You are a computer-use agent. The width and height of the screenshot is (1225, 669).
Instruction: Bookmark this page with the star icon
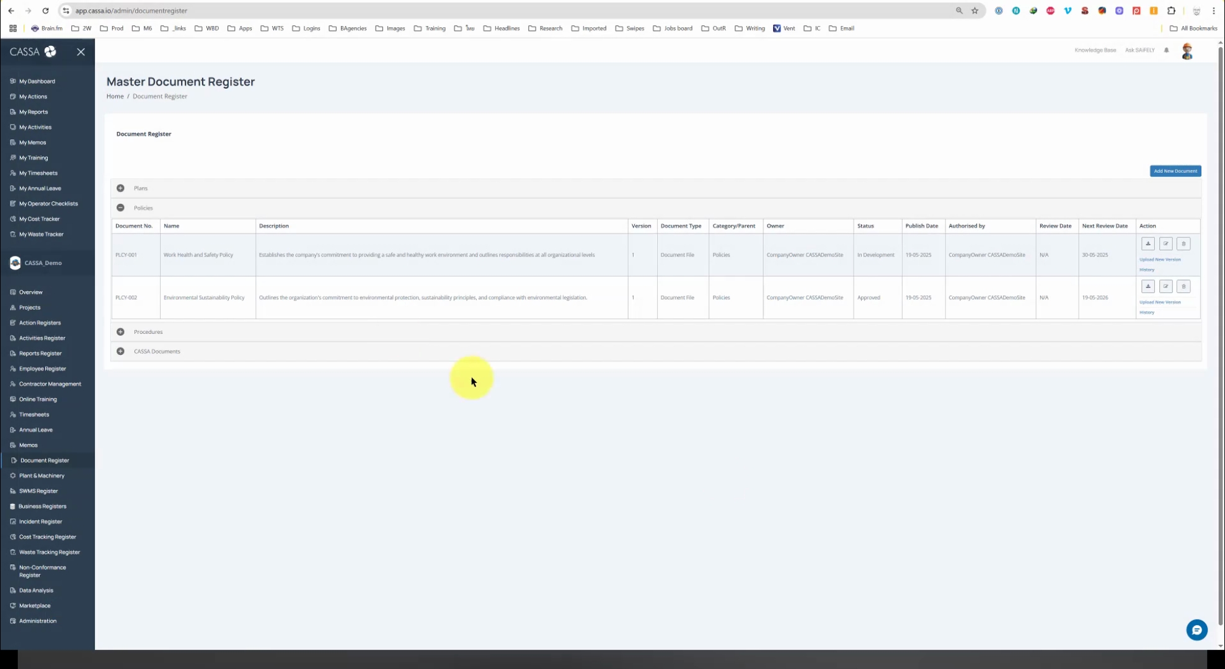pos(975,11)
